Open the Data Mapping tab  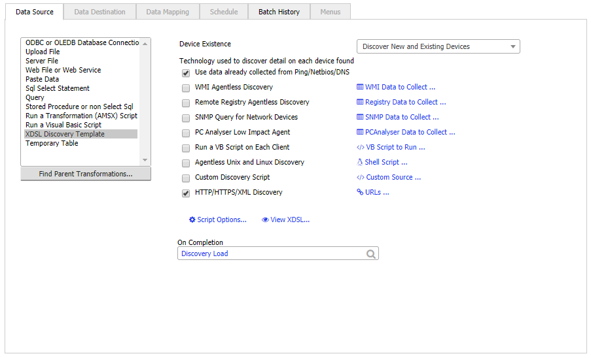point(168,12)
